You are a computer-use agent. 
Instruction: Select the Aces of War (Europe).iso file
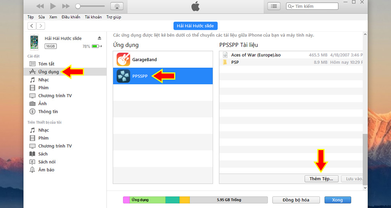click(255, 55)
